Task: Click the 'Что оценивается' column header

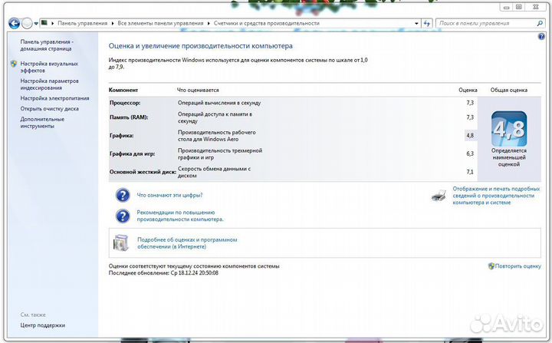Action: click(x=198, y=90)
